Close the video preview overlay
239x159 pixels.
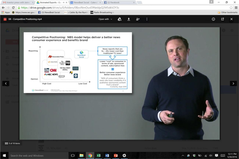(x=231, y=19)
